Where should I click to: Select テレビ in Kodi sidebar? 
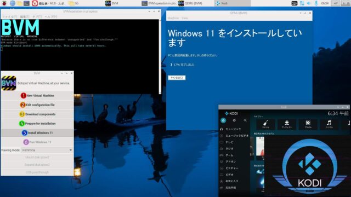click(234, 142)
